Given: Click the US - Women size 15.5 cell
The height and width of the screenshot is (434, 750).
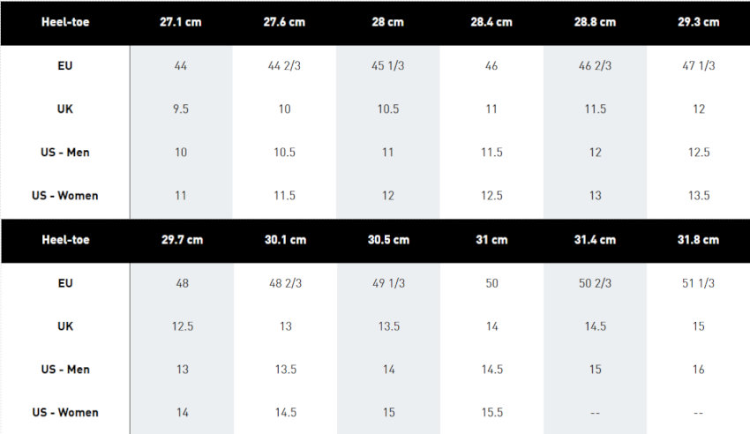Looking at the screenshot, I should pos(491,413).
